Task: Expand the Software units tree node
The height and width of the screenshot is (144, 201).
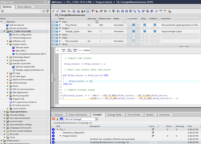Action: pos(8,41)
